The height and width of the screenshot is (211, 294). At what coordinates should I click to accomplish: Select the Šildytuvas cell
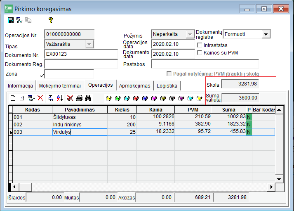[80, 117]
